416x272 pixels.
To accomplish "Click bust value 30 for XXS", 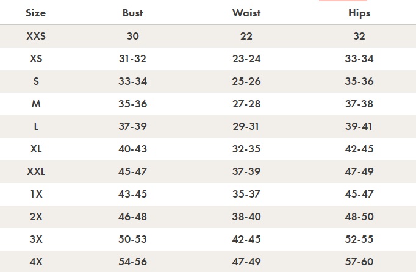I will coord(132,36).
